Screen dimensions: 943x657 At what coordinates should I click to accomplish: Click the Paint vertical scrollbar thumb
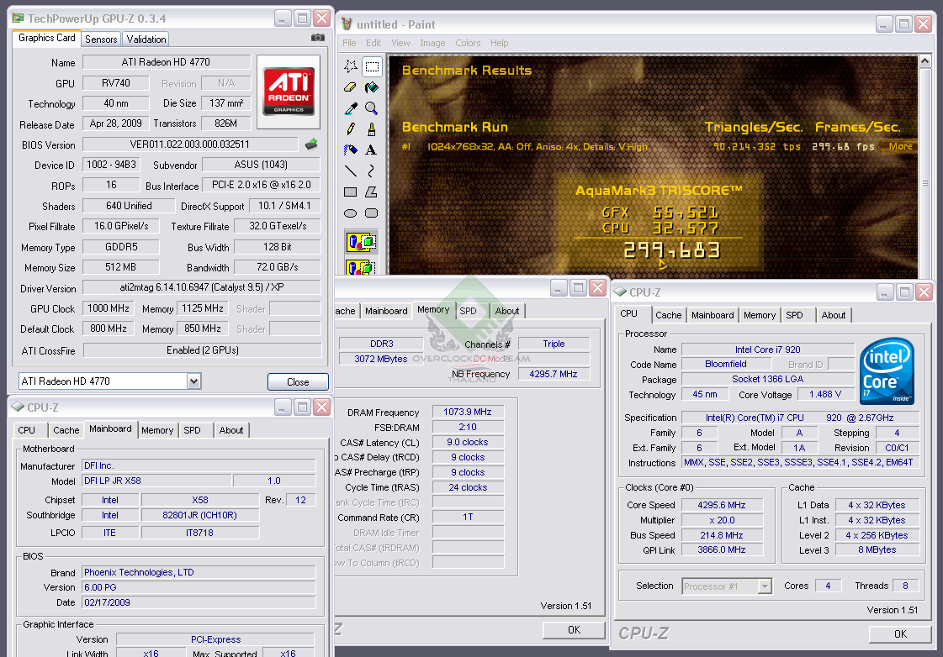click(x=925, y=182)
